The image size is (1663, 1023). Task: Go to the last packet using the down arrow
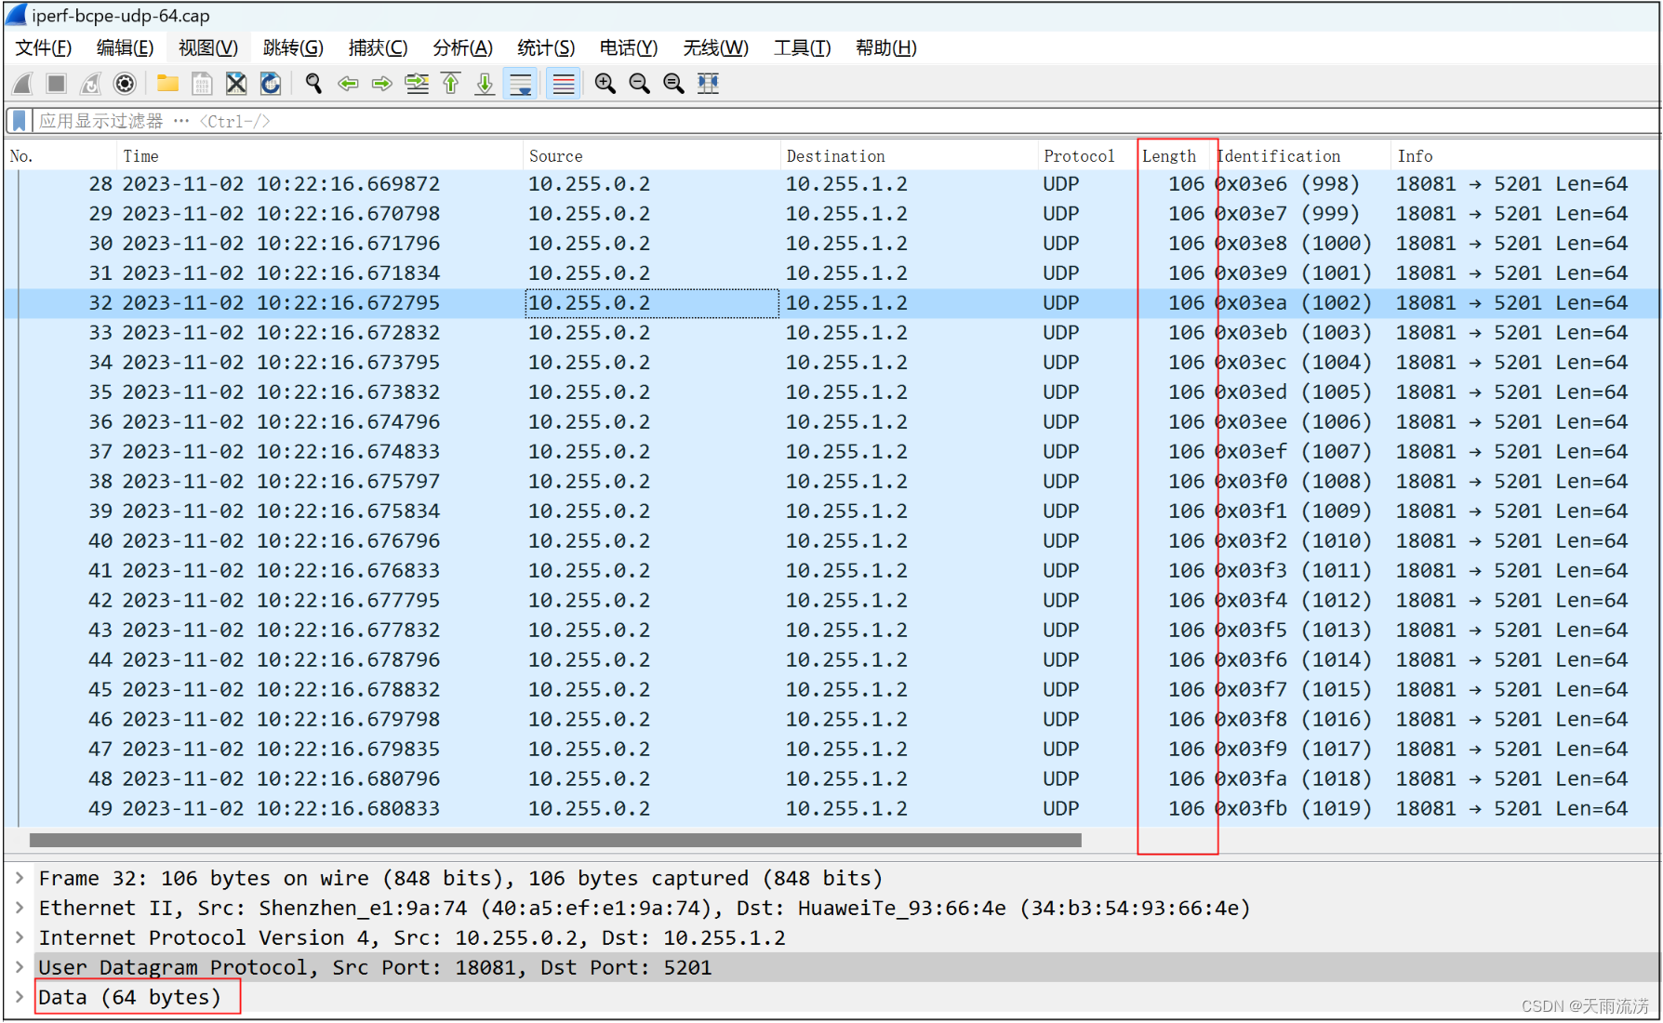point(484,83)
